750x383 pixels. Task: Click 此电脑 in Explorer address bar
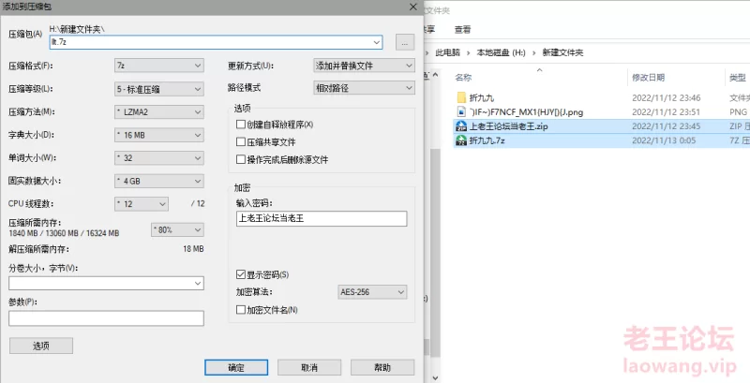[x=447, y=52]
